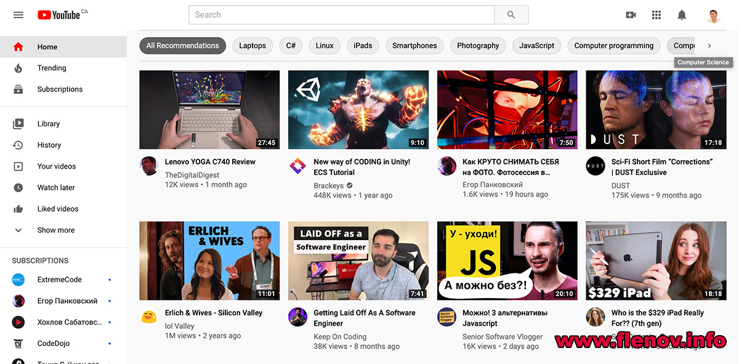
Task: Click Sci-Fi Short Film Corrections title
Action: (x=662, y=167)
